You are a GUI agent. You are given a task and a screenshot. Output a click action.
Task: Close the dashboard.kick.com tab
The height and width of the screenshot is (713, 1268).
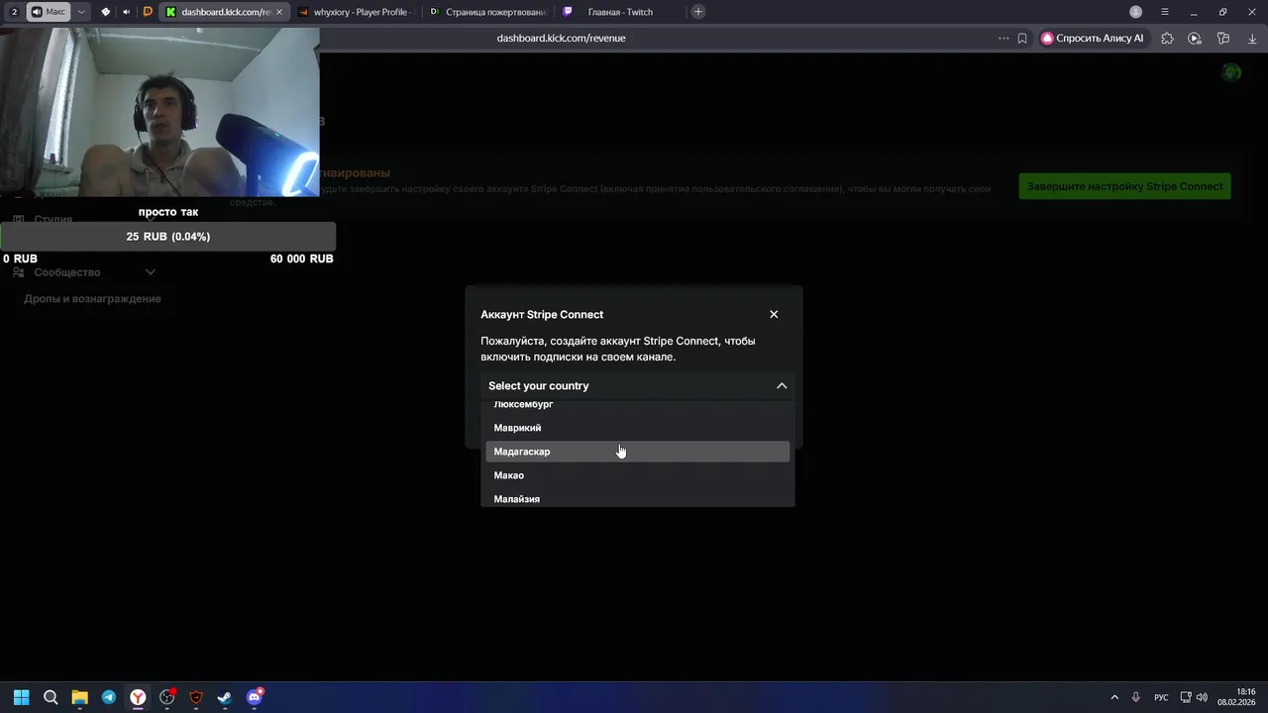point(279,12)
